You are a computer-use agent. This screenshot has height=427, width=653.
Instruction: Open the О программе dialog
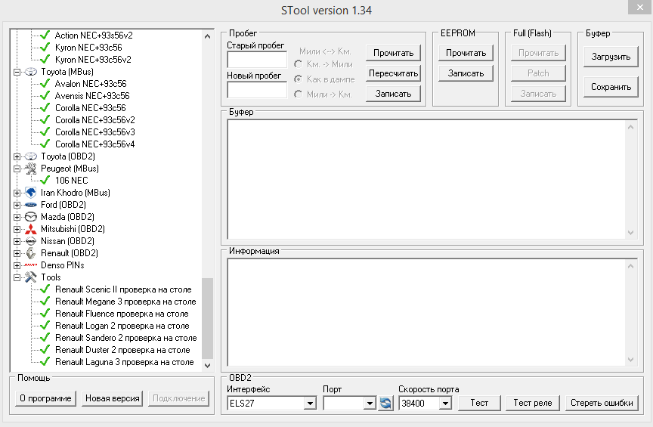pos(45,398)
